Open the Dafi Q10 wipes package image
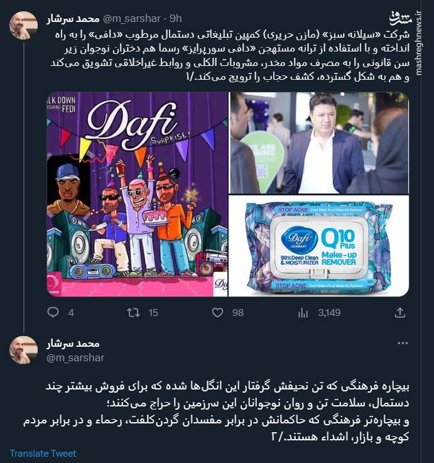434x463 pixels. pos(319,246)
